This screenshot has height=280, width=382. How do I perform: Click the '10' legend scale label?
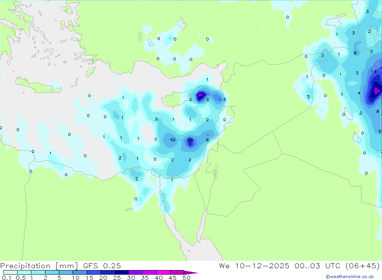point(76,278)
